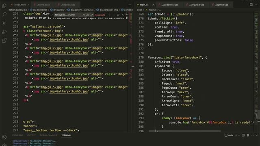Open More Actions for left editor group
Image resolution: width=260 pixels, height=146 pixels.
point(130,4)
